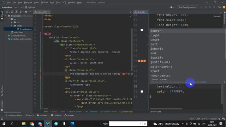226x127 pixels.
Task: Expand folded header class ellipsis in index.html
Action: (75, 26)
